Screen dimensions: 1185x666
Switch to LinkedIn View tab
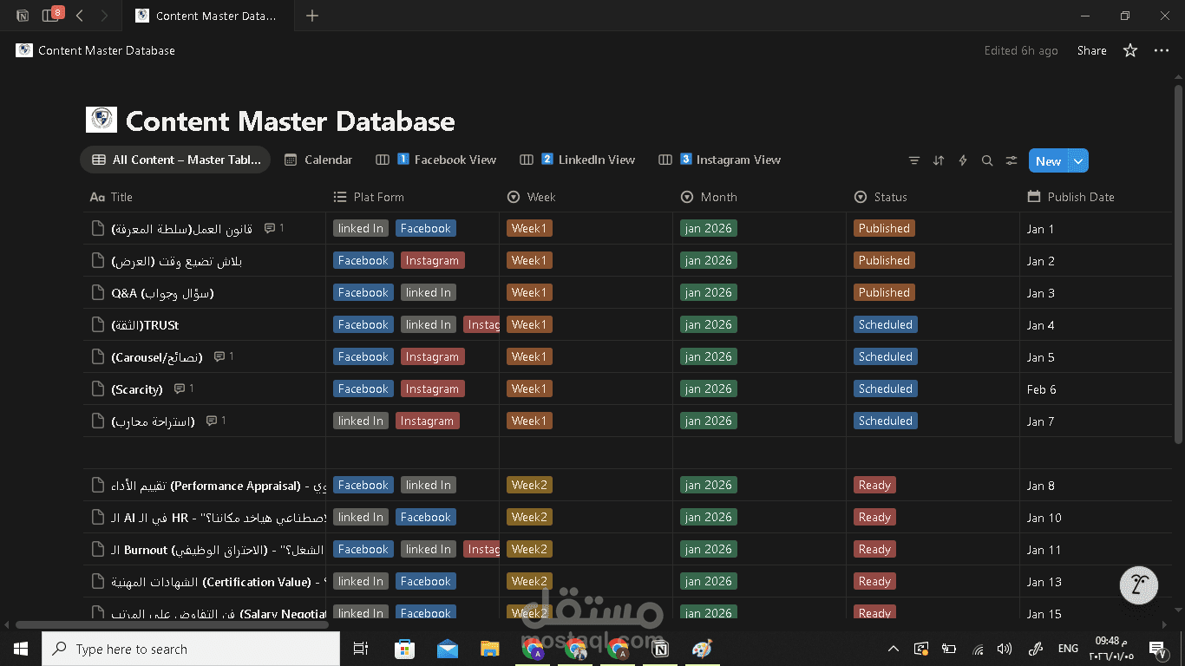point(578,160)
